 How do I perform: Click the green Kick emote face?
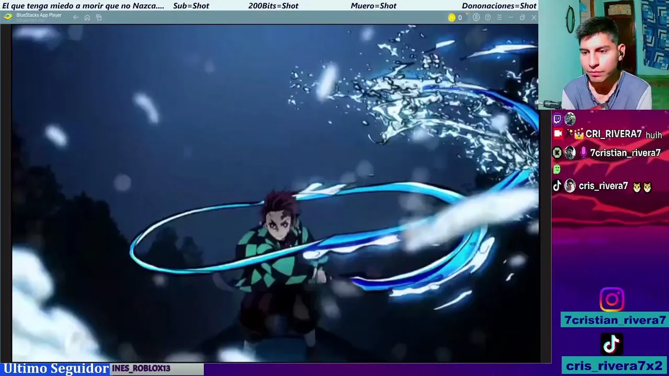click(x=557, y=169)
